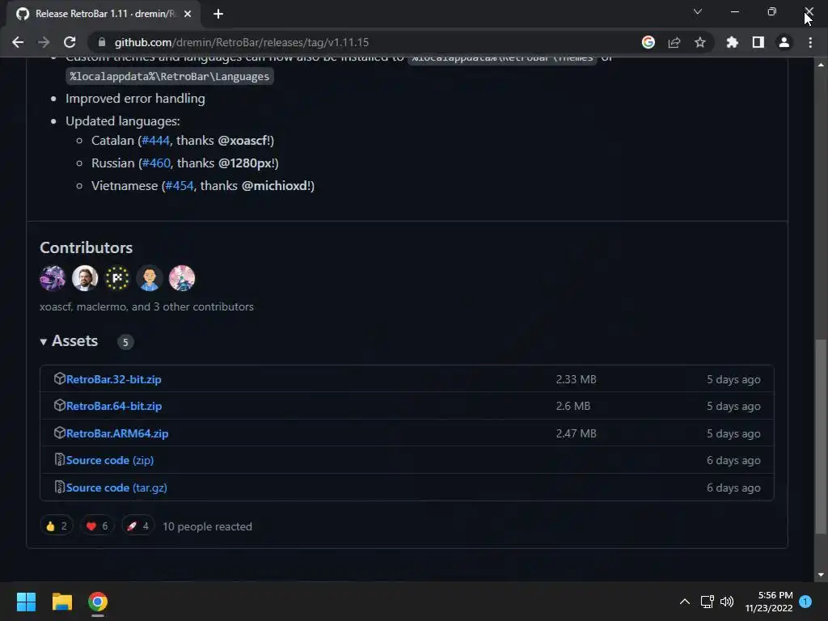Click the package icon beside RetroBar.ARM64.zip
Viewport: 828px width, 621px height.
click(60, 433)
